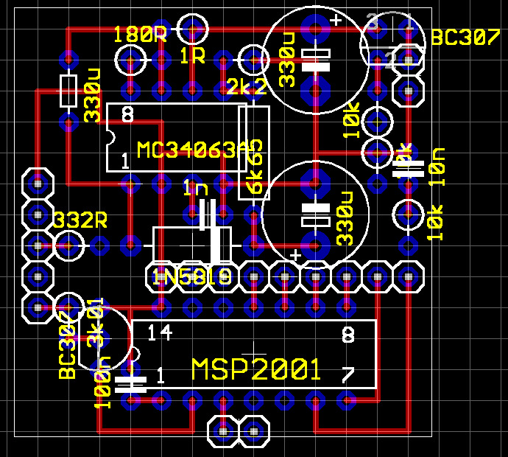Select the 6k6 resistor outline
Screen dimensions: 508x457
click(253, 151)
